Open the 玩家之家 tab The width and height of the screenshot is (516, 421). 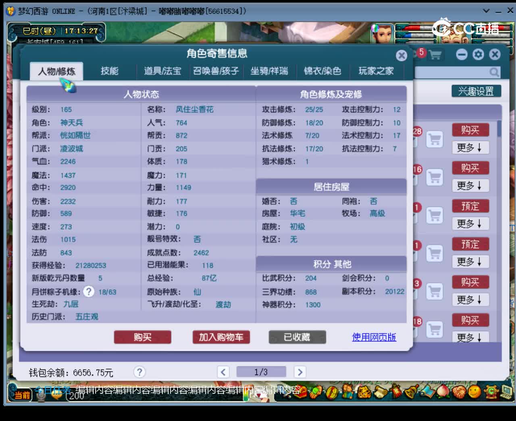click(x=376, y=71)
